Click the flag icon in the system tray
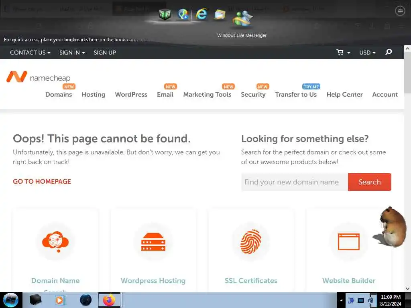The width and height of the screenshot is (411, 308). pos(350,300)
